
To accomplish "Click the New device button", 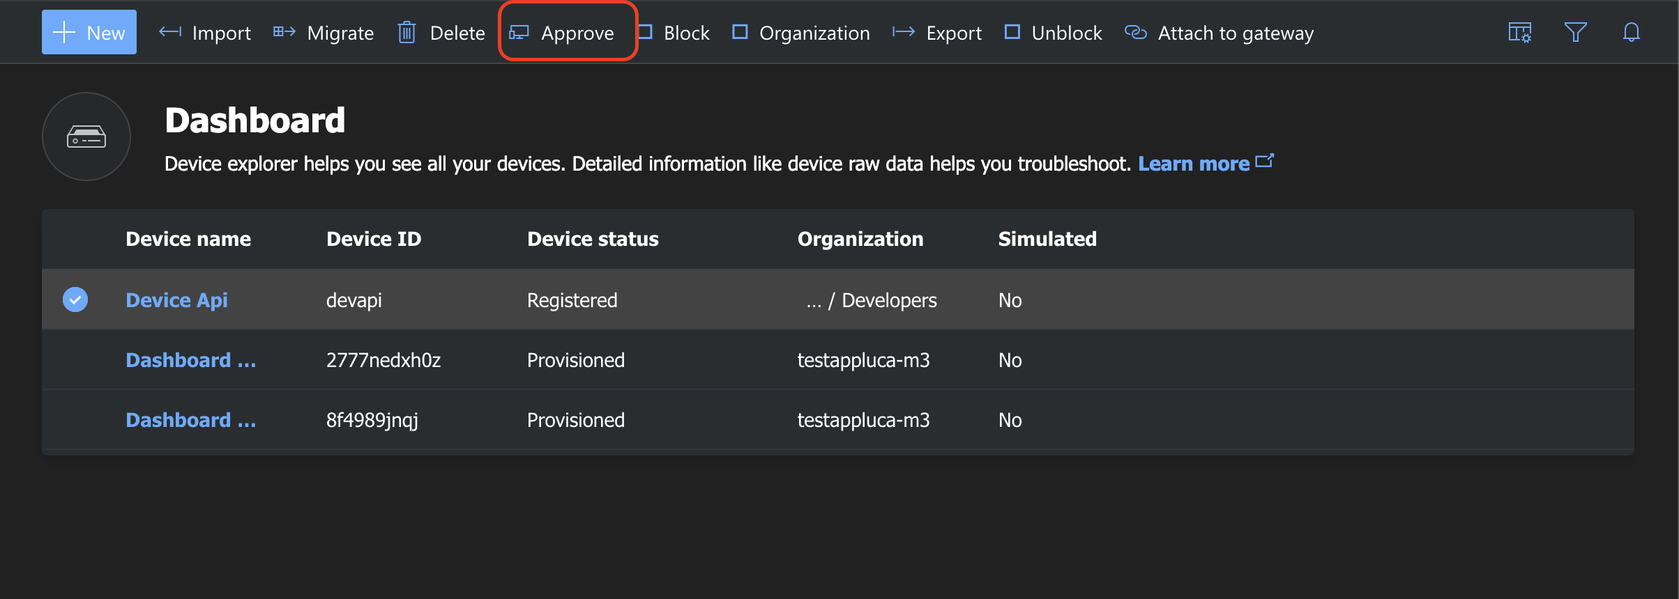I will [89, 32].
